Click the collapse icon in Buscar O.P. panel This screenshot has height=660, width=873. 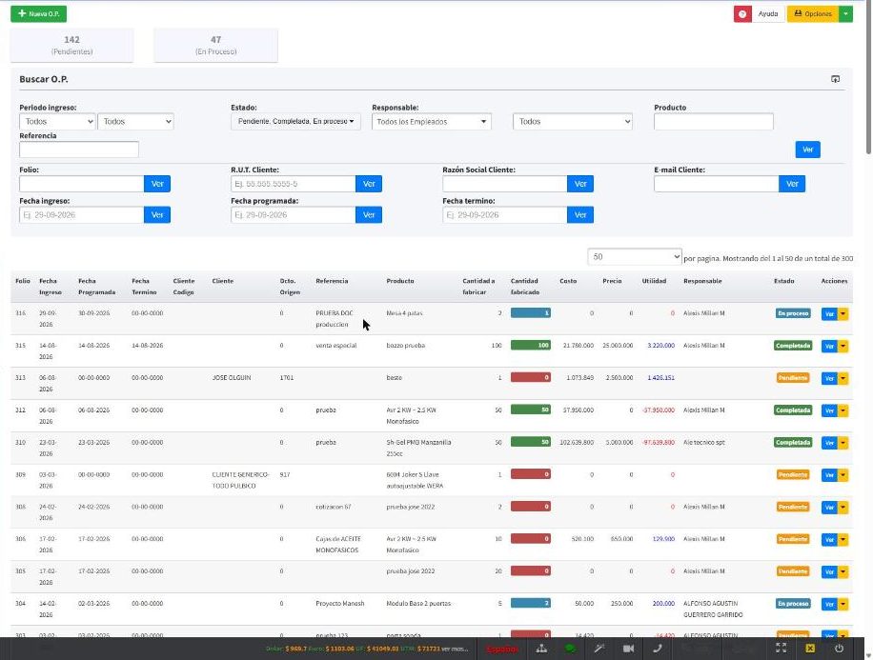coord(835,79)
